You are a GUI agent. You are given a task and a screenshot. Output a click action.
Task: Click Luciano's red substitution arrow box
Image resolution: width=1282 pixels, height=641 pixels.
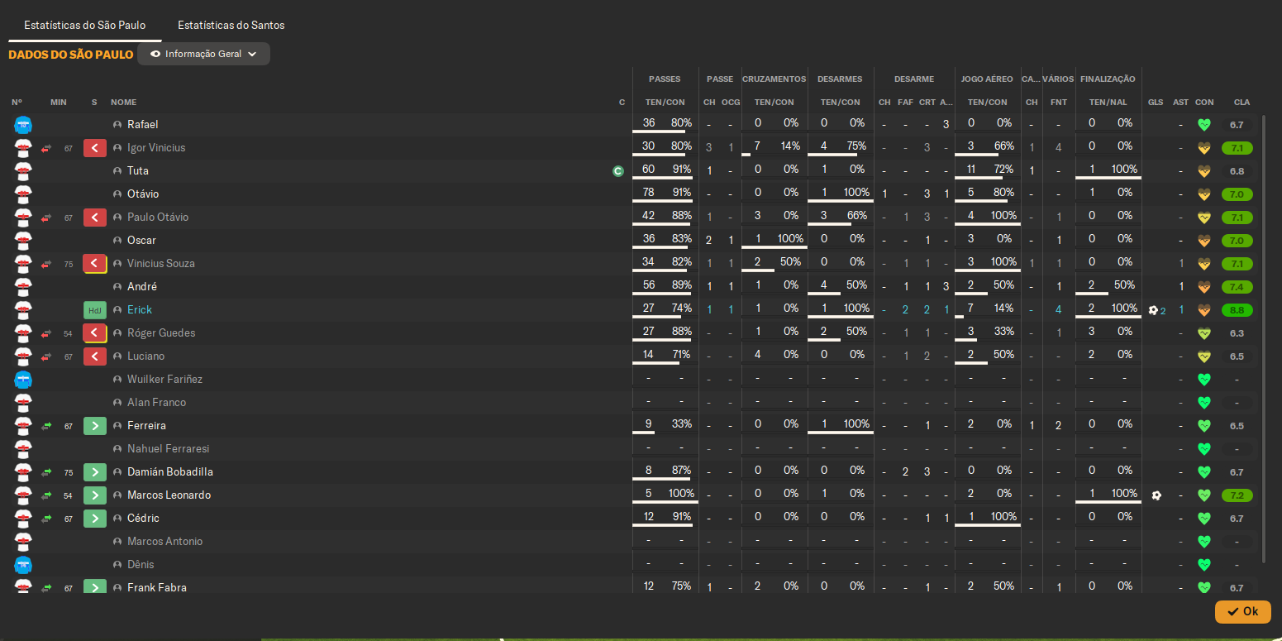[x=95, y=356]
